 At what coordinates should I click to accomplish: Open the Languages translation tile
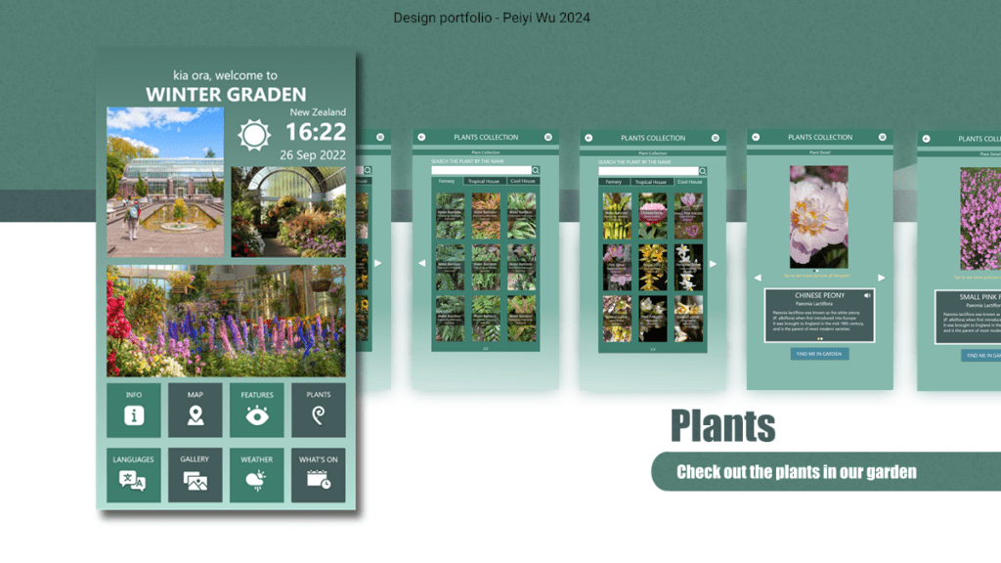pos(134,474)
